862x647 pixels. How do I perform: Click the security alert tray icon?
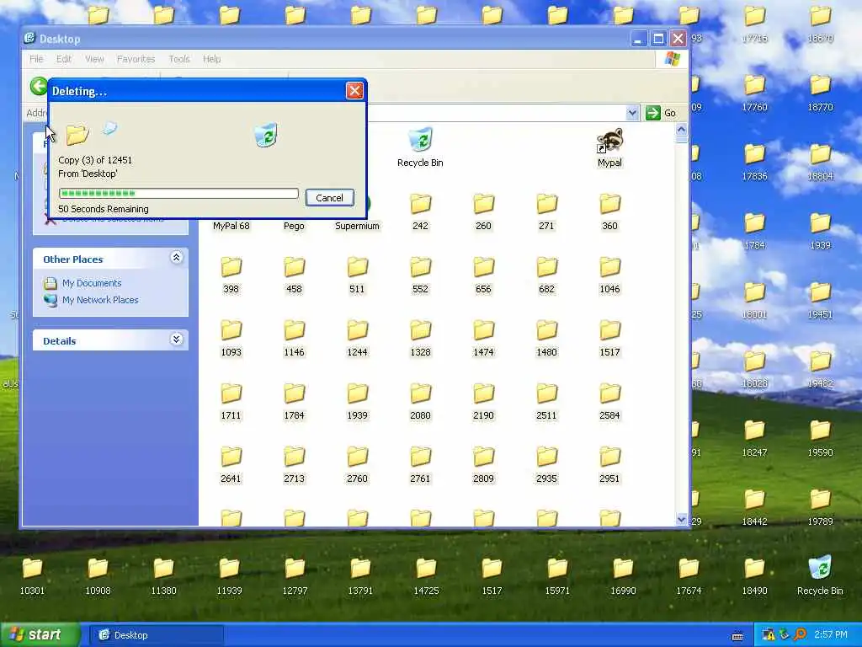pyautogui.click(x=769, y=635)
